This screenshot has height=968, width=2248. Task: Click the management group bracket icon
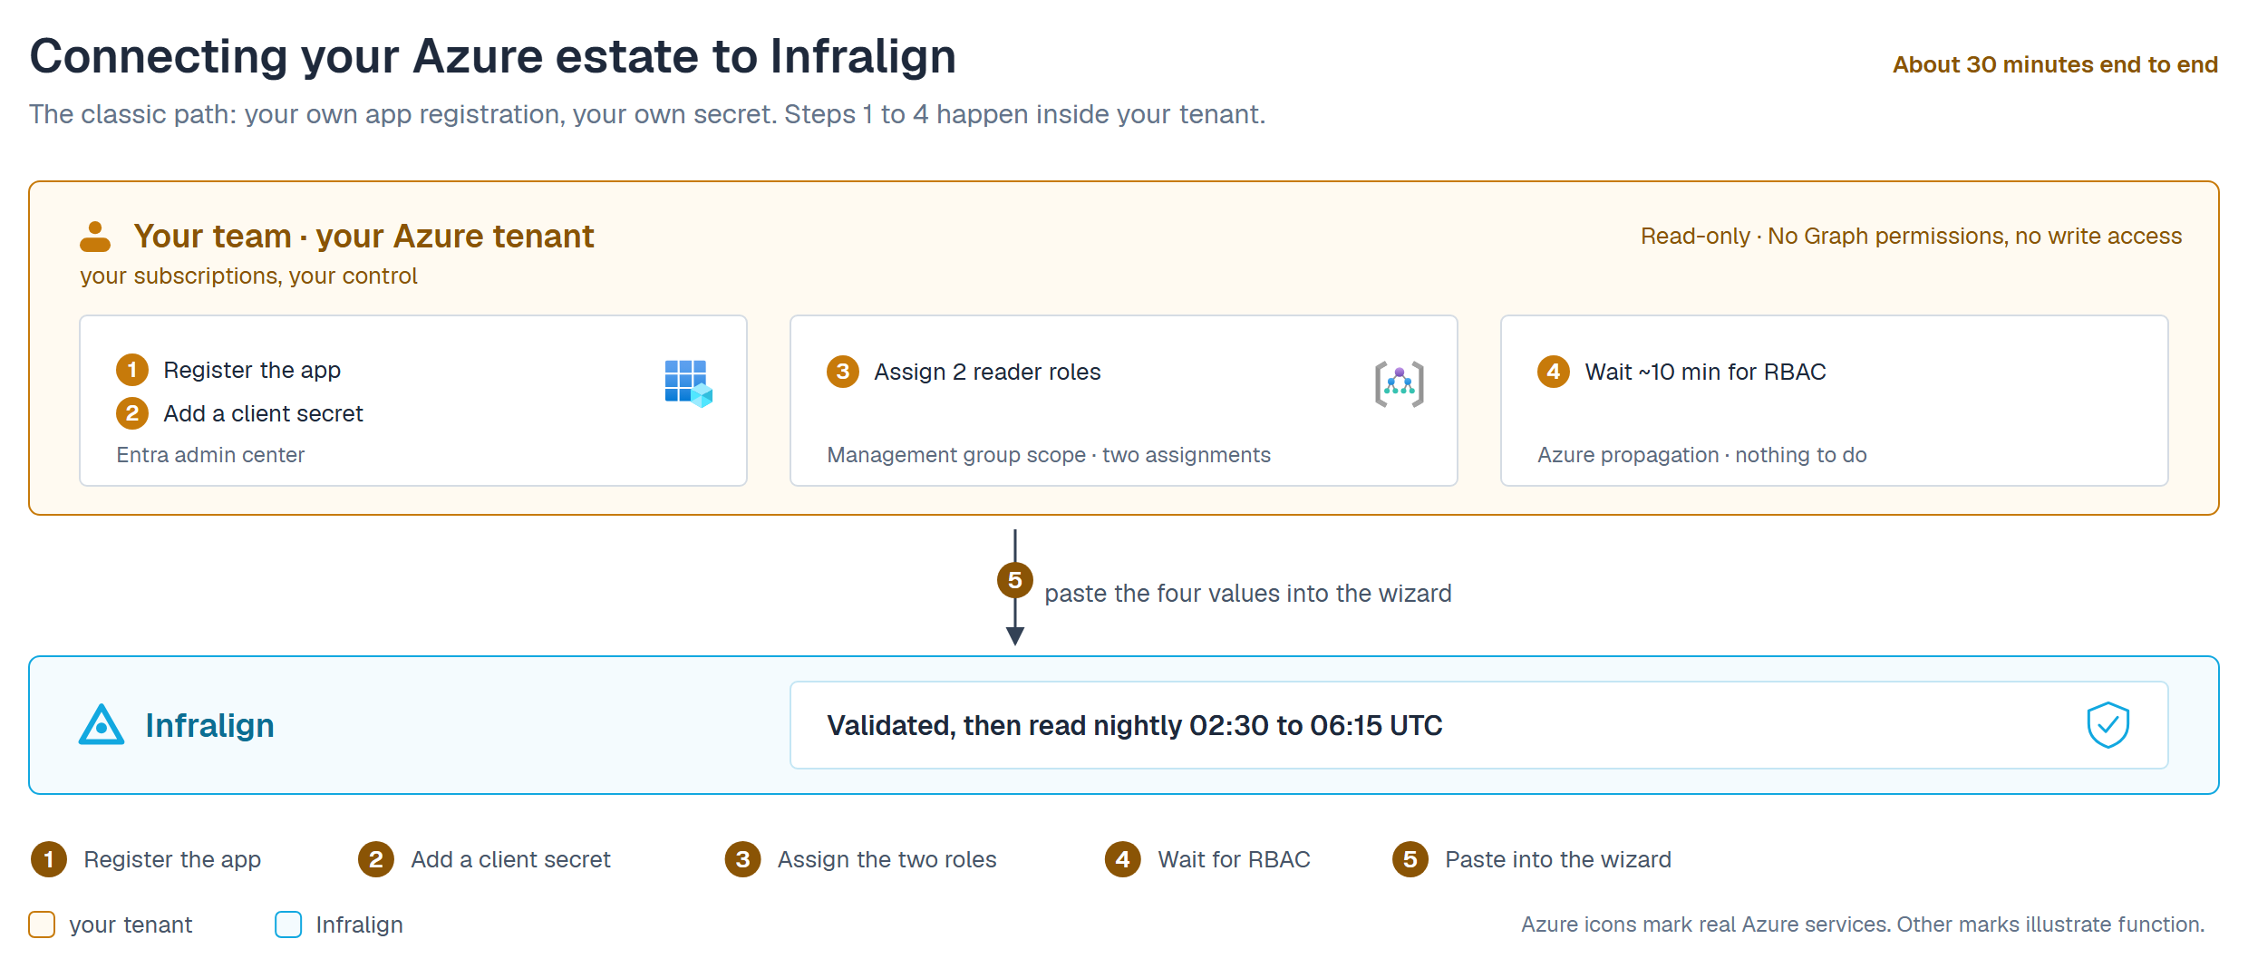[x=1400, y=383]
